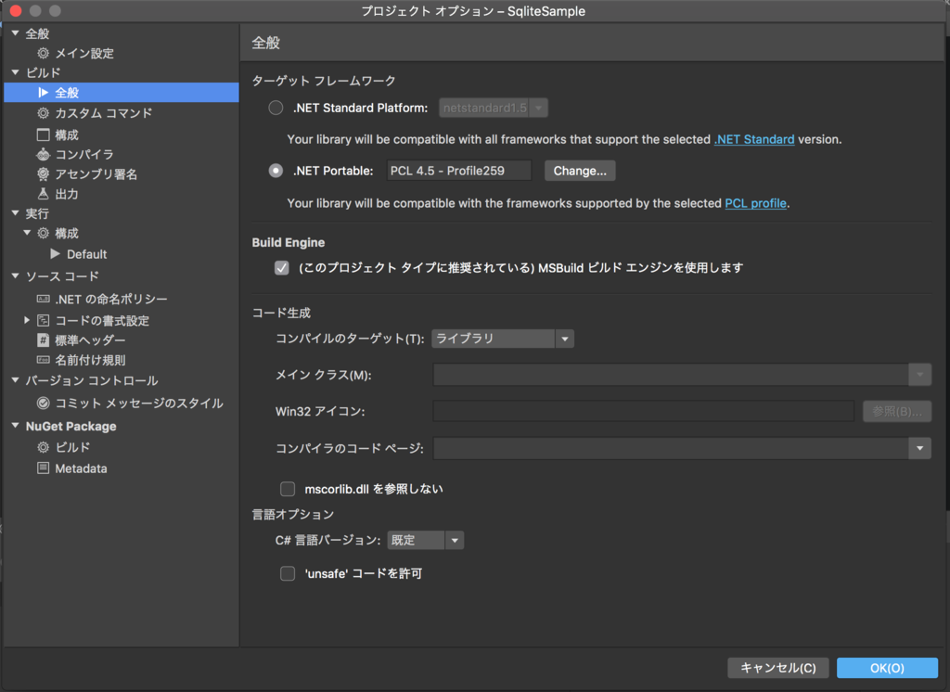This screenshot has width=950, height=692.
Task: Click the Win32 アイコン input field
Action: pyautogui.click(x=644, y=412)
